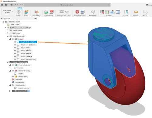Image resolution: width=152 pixels, height=118 pixels.
Task: Expand the Named Views folder
Action: [x=8, y=30]
